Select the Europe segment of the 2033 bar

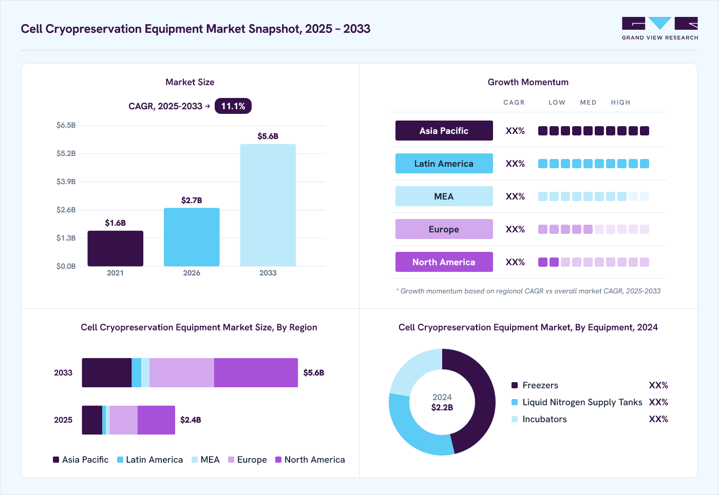[182, 372]
